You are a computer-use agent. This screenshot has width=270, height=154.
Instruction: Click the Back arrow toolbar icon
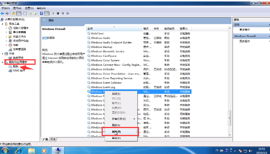point(2,14)
